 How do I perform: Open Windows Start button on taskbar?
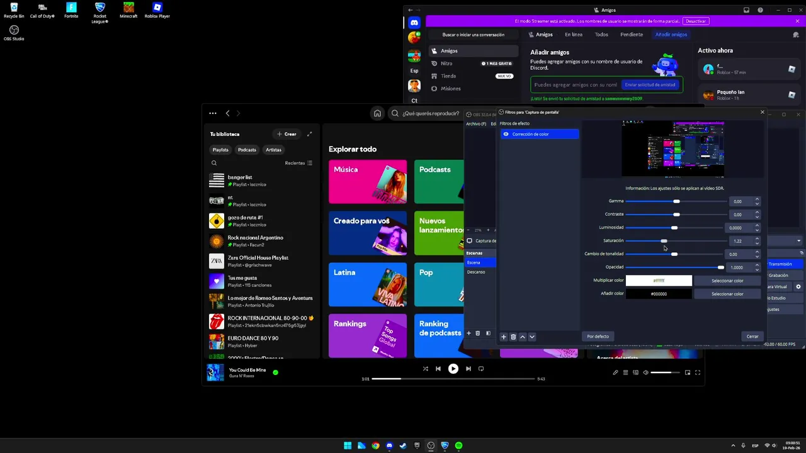348,445
